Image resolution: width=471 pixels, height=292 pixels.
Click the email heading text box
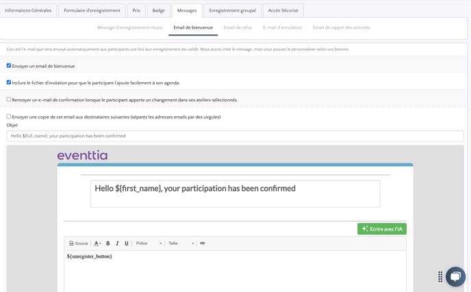(235, 194)
